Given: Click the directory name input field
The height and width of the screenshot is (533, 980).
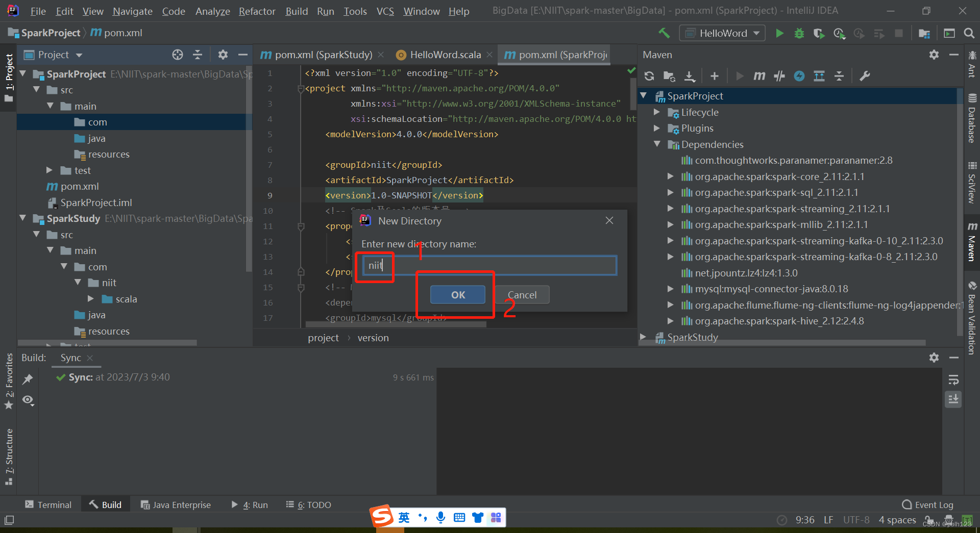Looking at the screenshot, I should [x=489, y=265].
